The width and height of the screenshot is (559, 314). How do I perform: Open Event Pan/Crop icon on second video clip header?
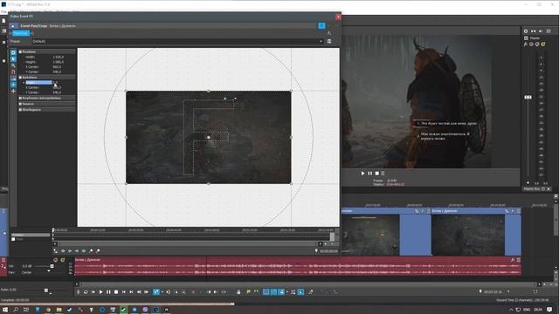point(507,211)
